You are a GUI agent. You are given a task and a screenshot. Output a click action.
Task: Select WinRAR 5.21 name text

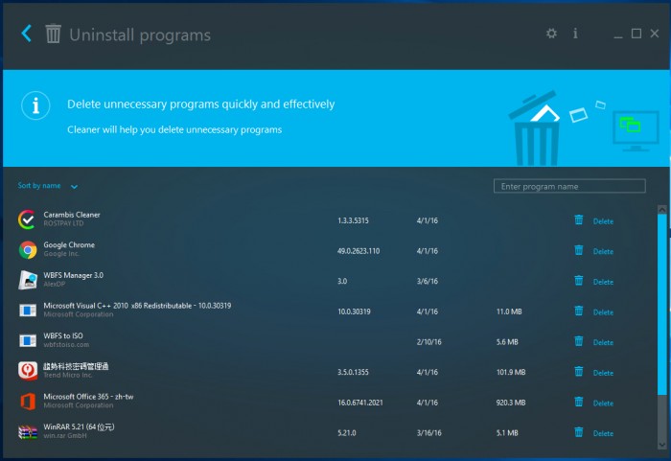[x=79, y=426]
